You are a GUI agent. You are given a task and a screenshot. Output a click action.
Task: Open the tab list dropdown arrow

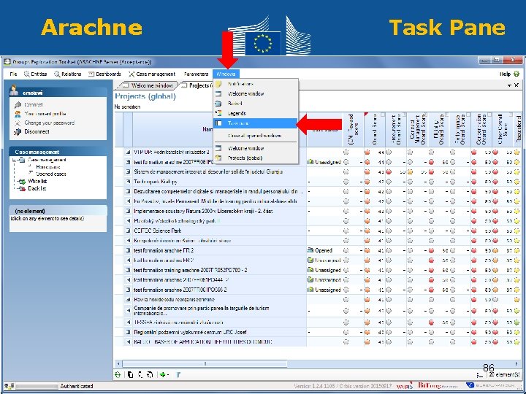pos(510,85)
